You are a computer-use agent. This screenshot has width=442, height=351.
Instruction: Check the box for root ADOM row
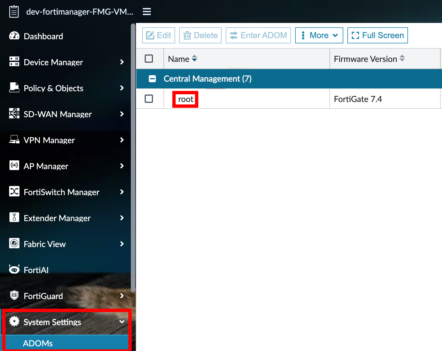tap(149, 99)
